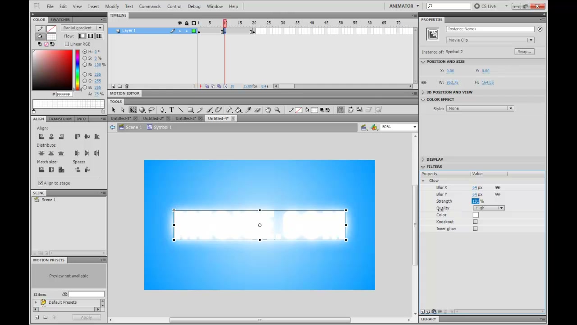Select the Brush tool
This screenshot has width=577, height=325.
pyautogui.click(x=209, y=110)
